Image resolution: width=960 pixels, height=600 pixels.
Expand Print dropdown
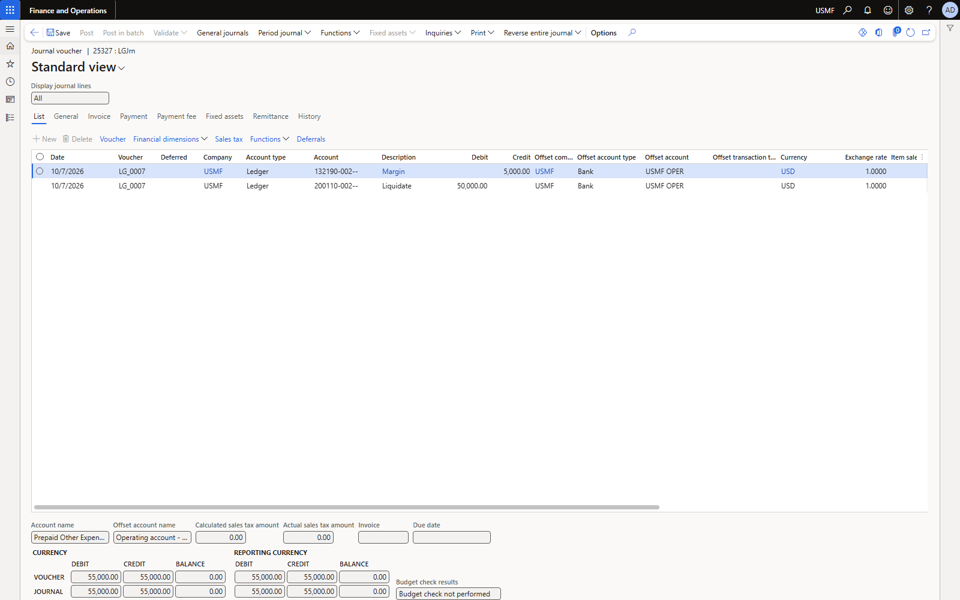(482, 33)
